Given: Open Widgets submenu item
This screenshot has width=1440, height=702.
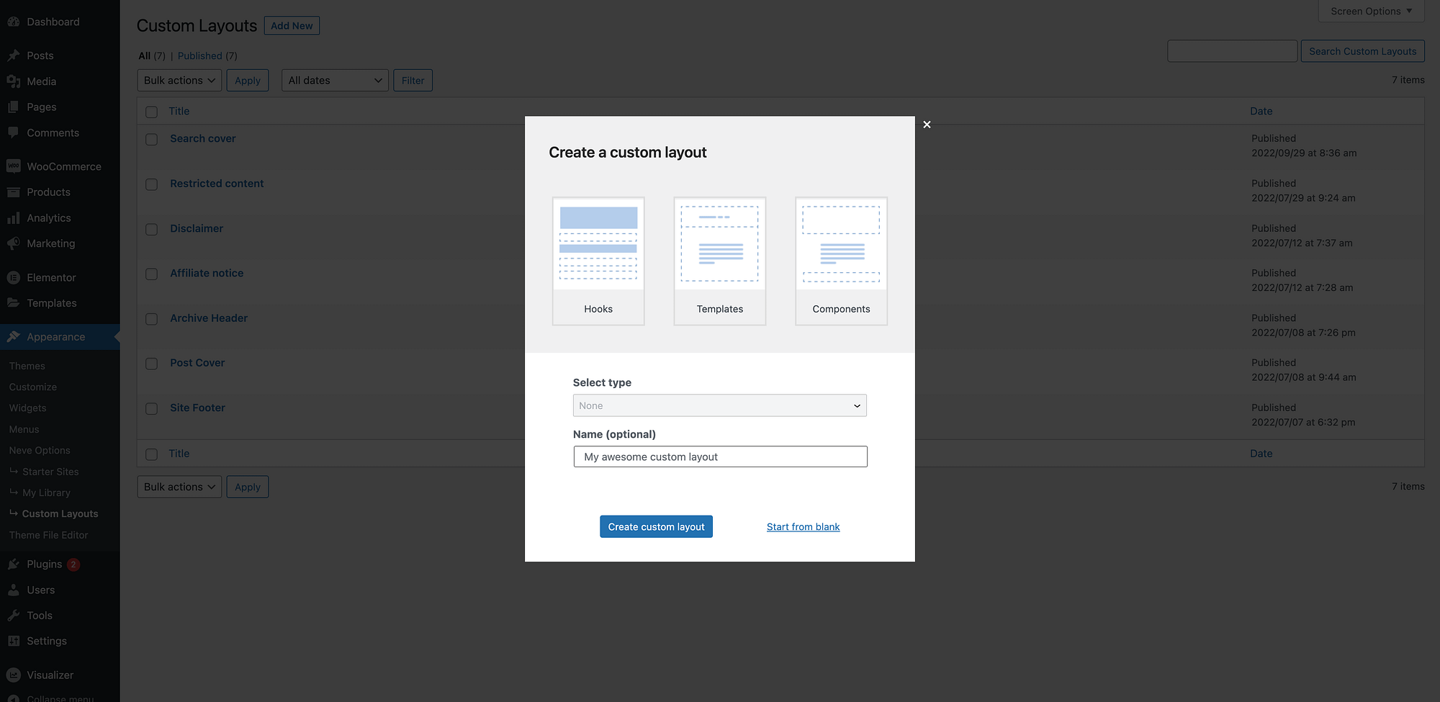Looking at the screenshot, I should [27, 408].
